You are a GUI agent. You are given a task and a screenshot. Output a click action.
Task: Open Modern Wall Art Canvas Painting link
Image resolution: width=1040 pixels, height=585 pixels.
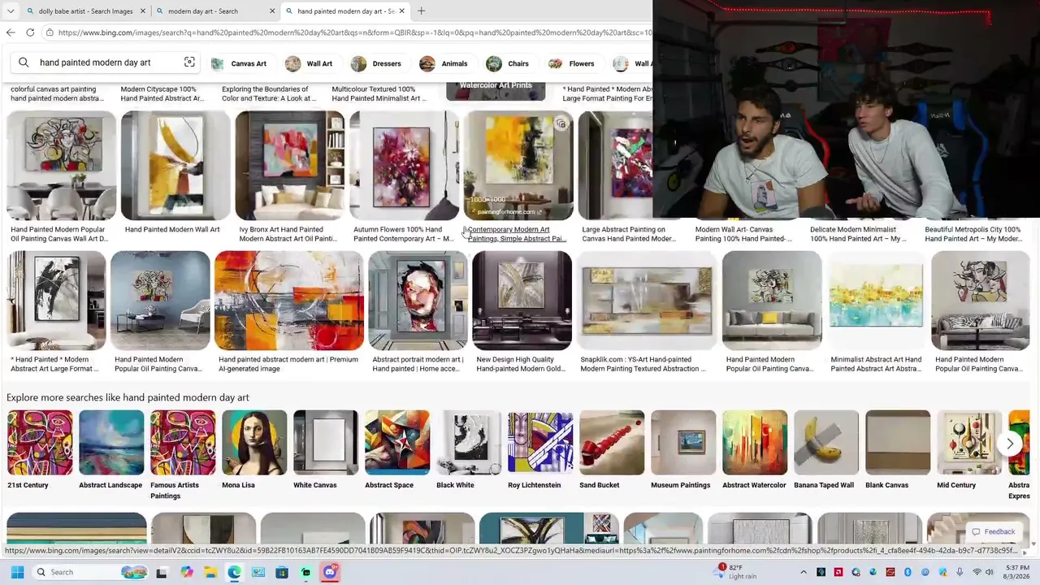[743, 234]
